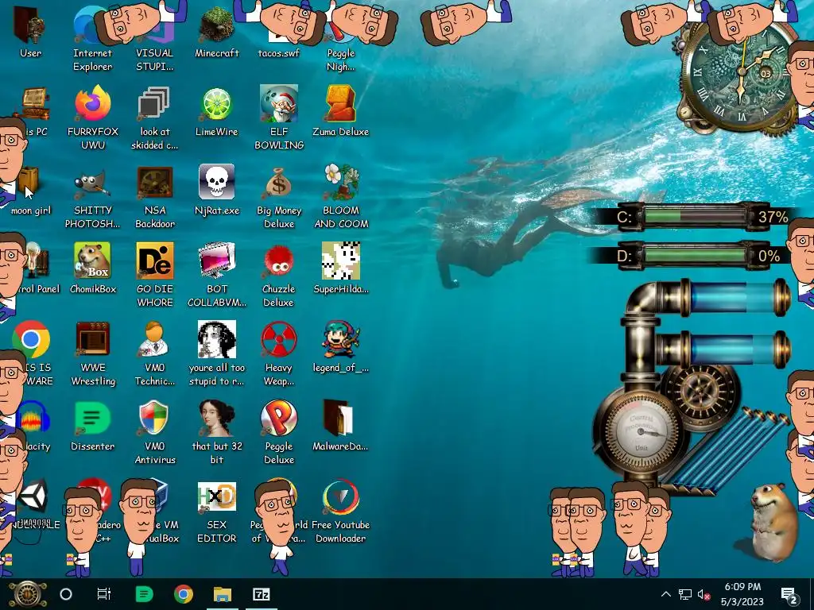Switch to 7-Zip in the taskbar
Image resolution: width=814 pixels, height=610 pixels.
261,594
